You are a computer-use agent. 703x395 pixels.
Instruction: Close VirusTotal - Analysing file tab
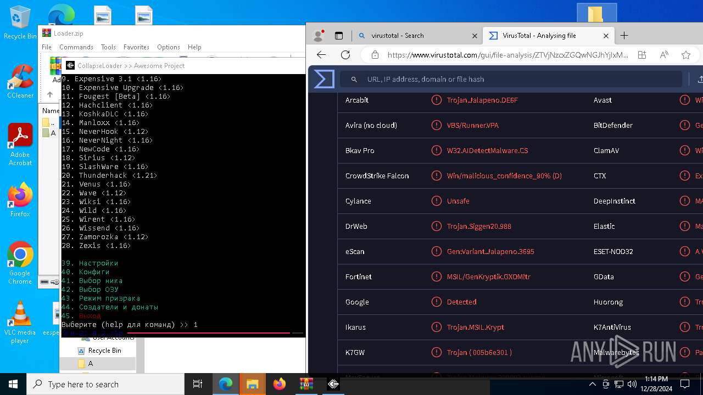(606, 36)
